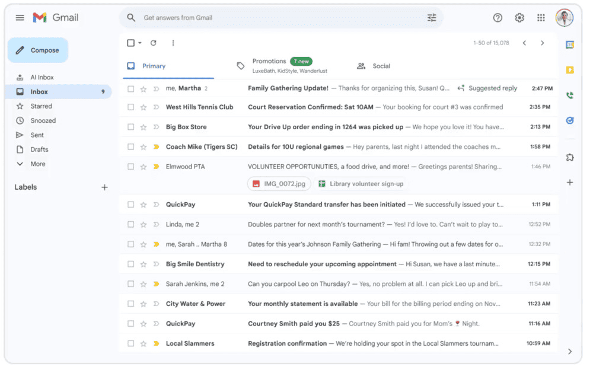Open the main menu hamburger icon
593x373 pixels.
pos(20,18)
